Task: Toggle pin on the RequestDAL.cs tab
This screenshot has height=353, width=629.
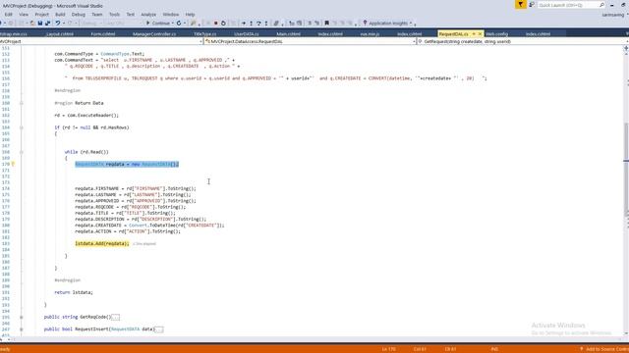Action: (x=474, y=34)
